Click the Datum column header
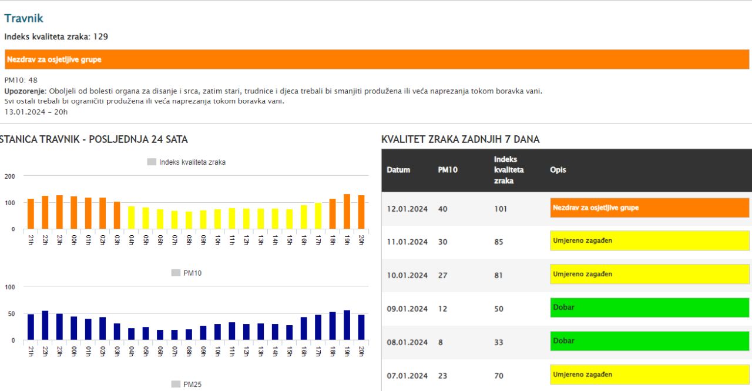Screen dimensions: 752x391 398,170
